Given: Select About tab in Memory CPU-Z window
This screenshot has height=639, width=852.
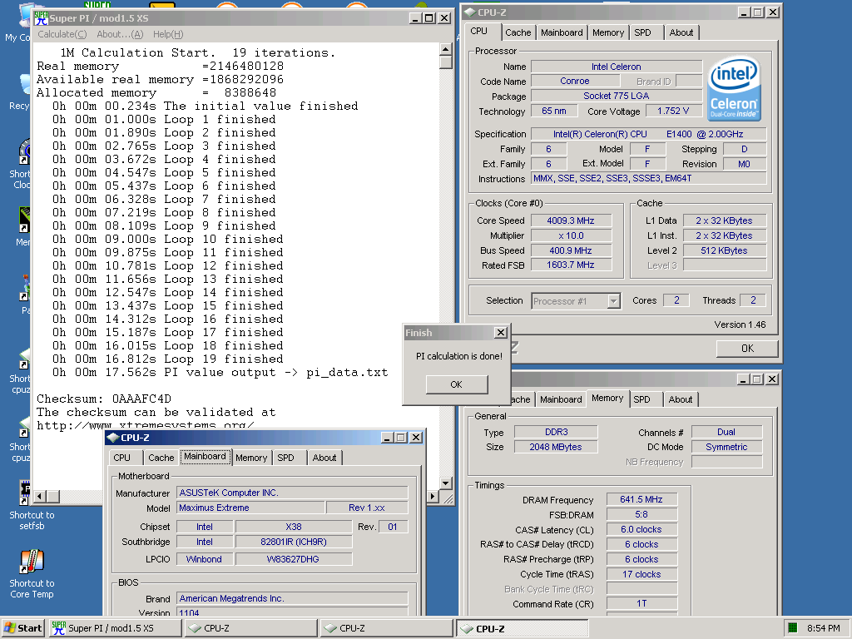Looking at the screenshot, I should [681, 399].
